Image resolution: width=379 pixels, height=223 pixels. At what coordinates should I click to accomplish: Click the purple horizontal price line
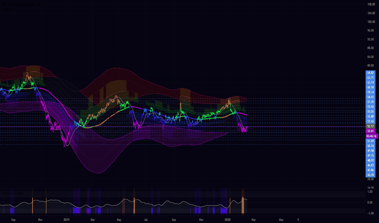(183, 127)
